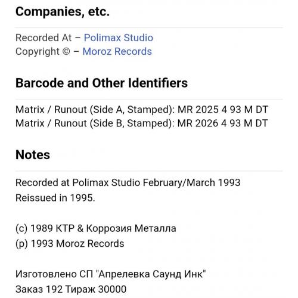The width and height of the screenshot is (298, 298).
Task: Open the Polimax Studio link
Action: (119, 38)
